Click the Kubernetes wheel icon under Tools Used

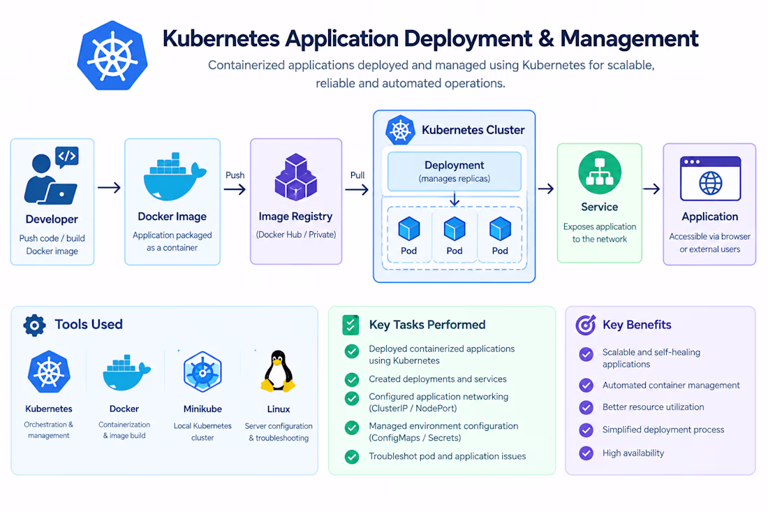coord(49,372)
